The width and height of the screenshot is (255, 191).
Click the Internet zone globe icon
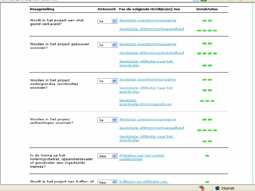tap(217, 188)
